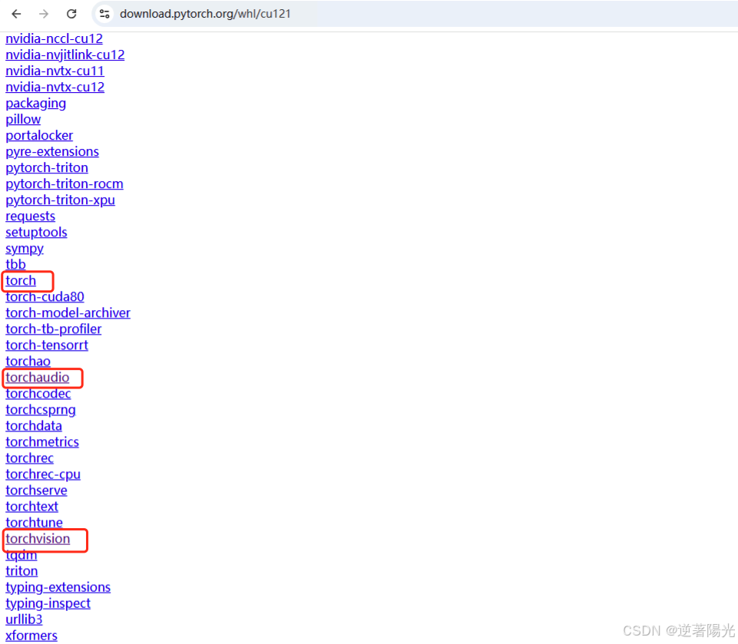Click the browser forward arrow
Screen dimensions: 738x644
pyautogui.click(x=44, y=14)
